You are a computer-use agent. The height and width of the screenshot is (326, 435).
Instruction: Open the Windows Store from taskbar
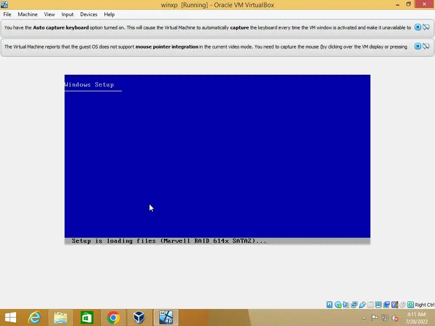coord(87,318)
